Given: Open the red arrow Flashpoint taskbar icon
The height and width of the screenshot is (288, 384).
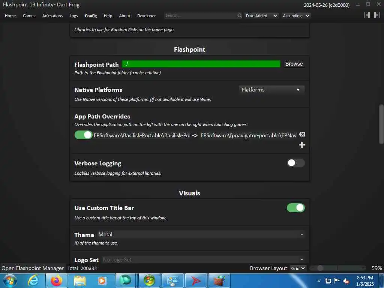Looking at the screenshot, I should click(x=196, y=280).
